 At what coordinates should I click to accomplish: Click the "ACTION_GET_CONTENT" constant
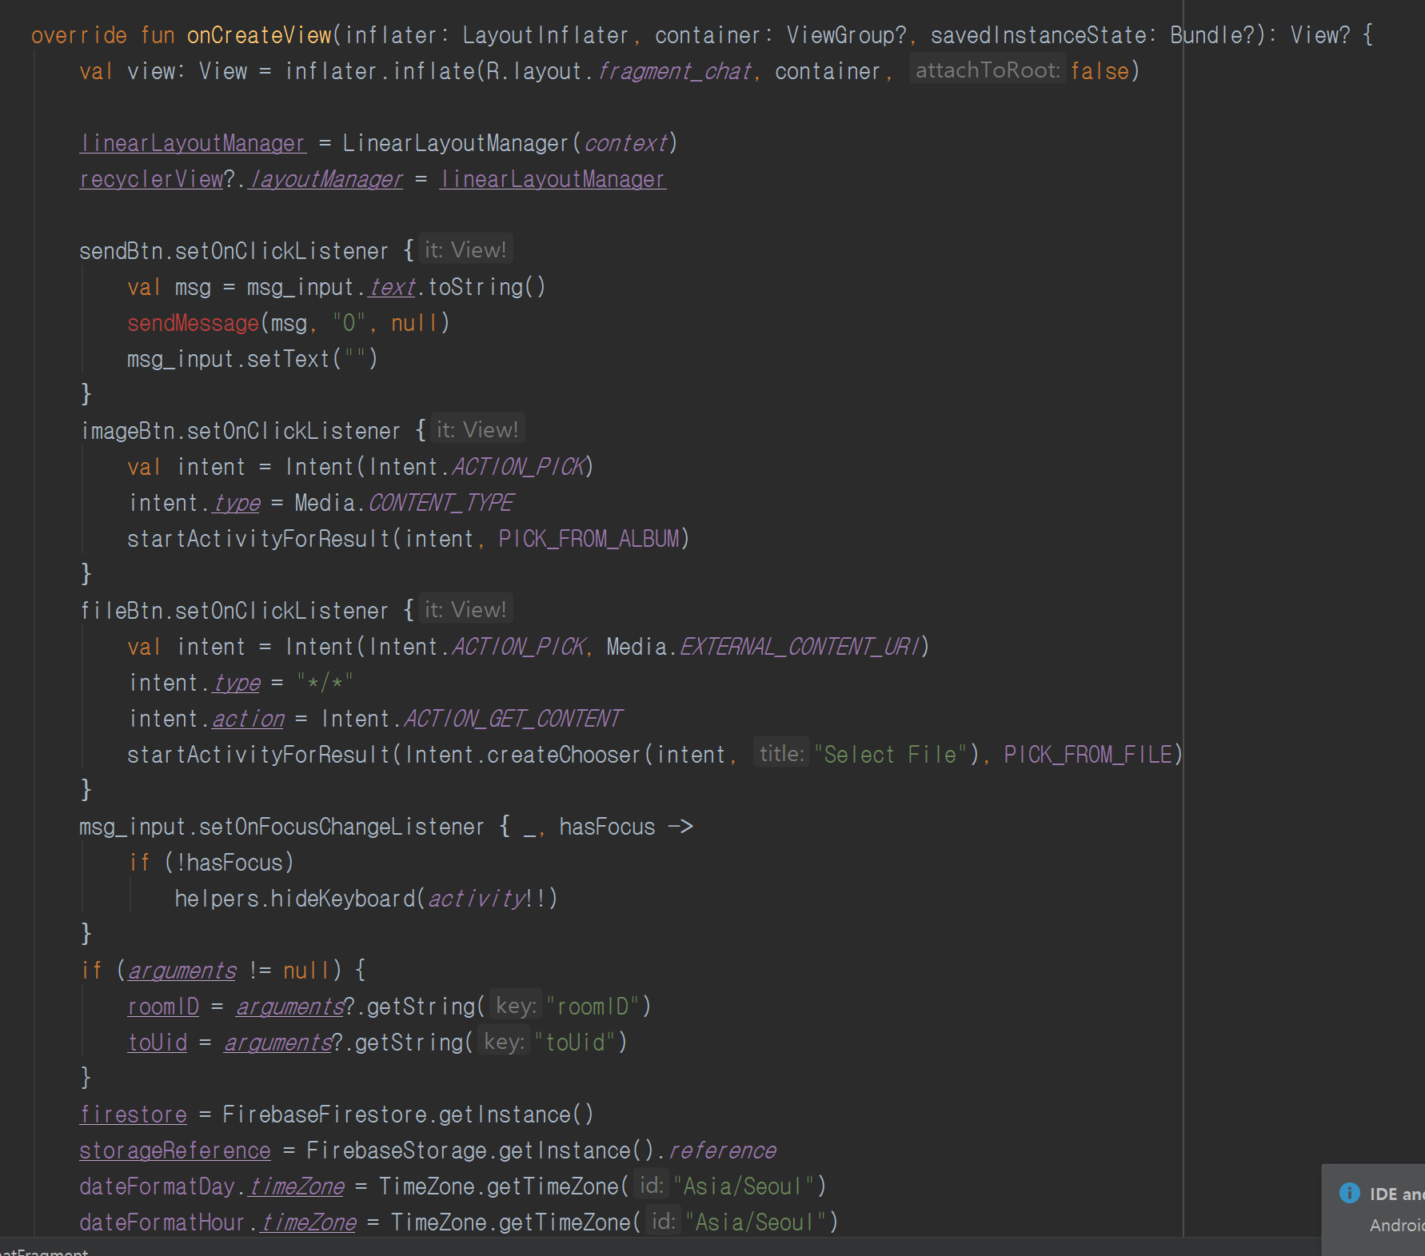[x=513, y=719]
